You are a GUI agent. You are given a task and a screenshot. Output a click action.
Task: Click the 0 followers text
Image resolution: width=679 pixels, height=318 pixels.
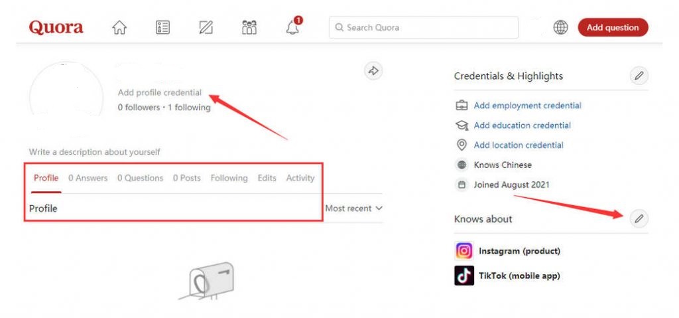pos(139,107)
